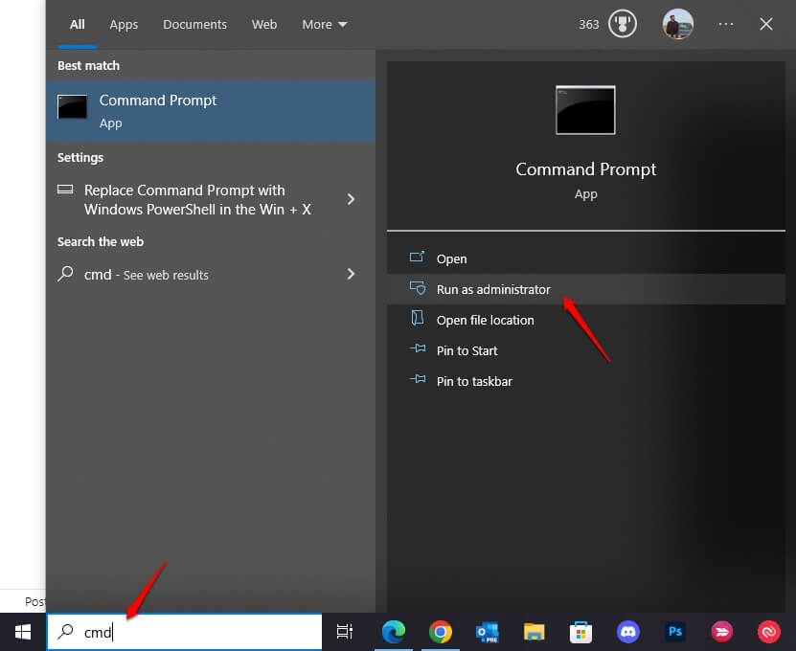Open Outlook from the taskbar
The width and height of the screenshot is (796, 651).
tap(488, 632)
